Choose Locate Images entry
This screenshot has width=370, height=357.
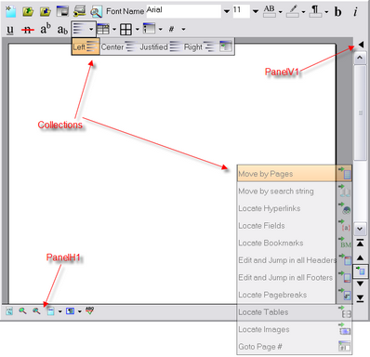click(295, 329)
